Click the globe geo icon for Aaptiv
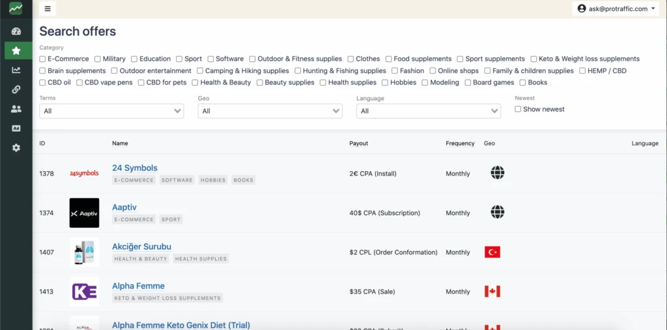This screenshot has width=667, height=330. [497, 212]
